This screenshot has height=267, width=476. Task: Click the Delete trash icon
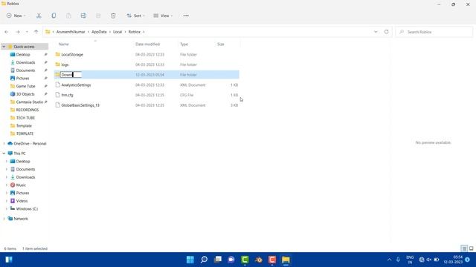click(113, 16)
